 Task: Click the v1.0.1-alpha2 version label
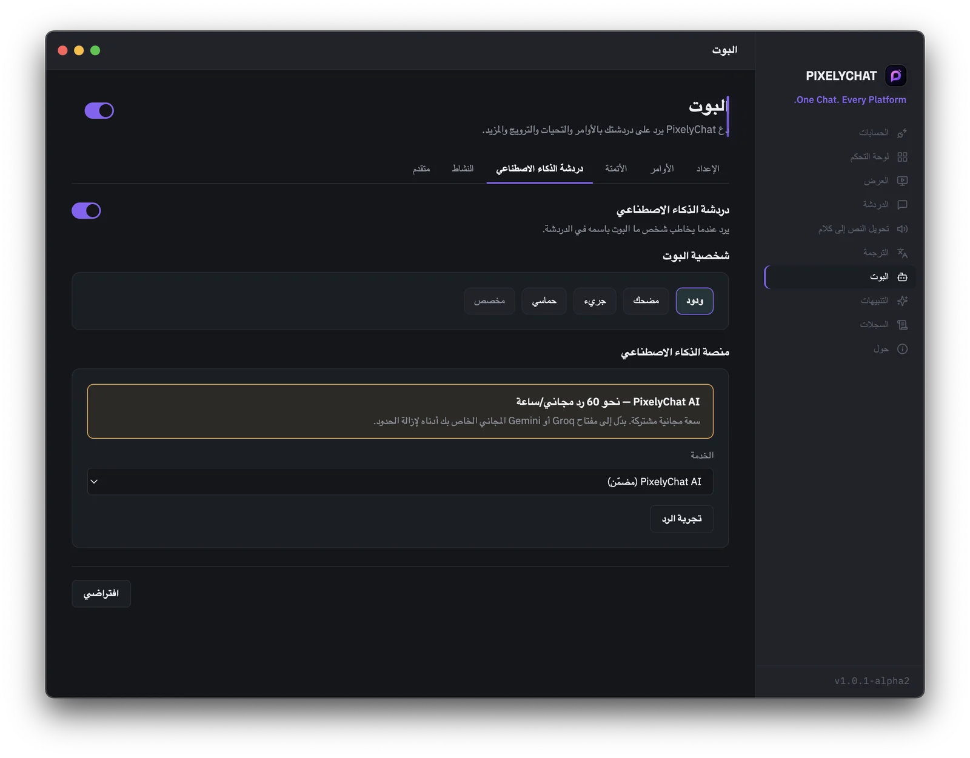pos(872,681)
